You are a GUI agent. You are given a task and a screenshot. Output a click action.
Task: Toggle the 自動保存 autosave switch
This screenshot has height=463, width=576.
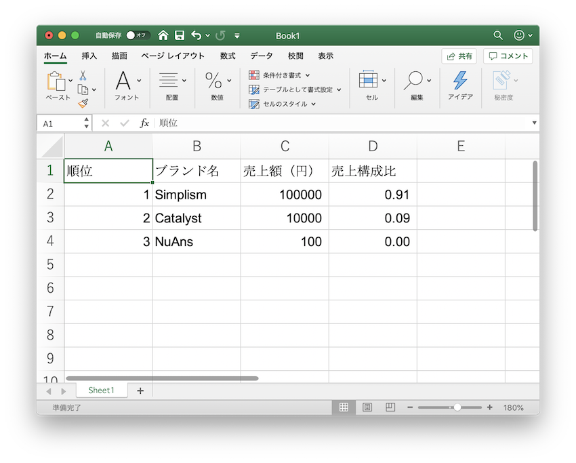[x=138, y=35]
